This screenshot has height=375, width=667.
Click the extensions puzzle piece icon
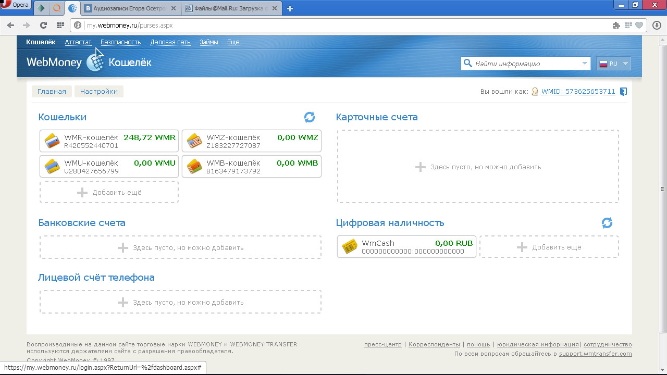pyautogui.click(x=617, y=25)
